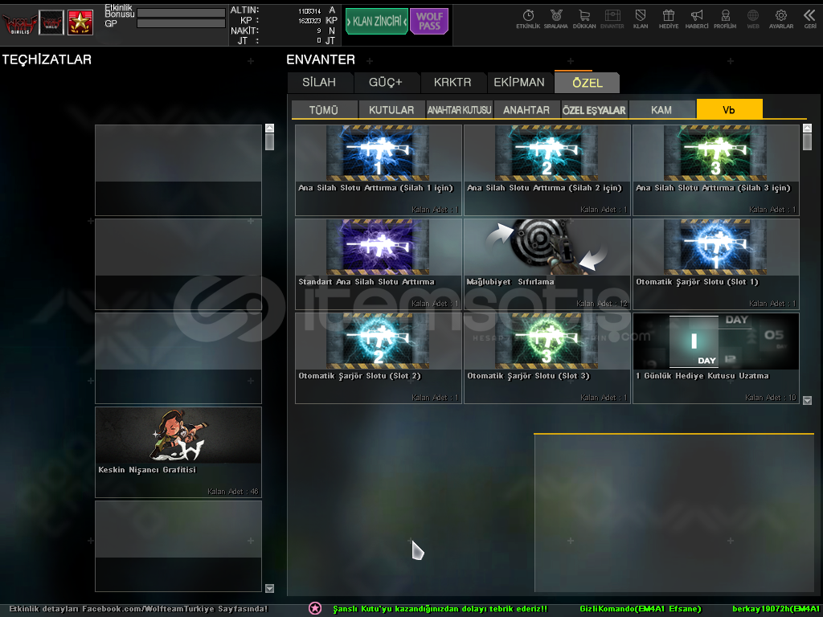The height and width of the screenshot is (617, 823).
Task: Click inventory scrollbar up arrow
Action: (807, 128)
